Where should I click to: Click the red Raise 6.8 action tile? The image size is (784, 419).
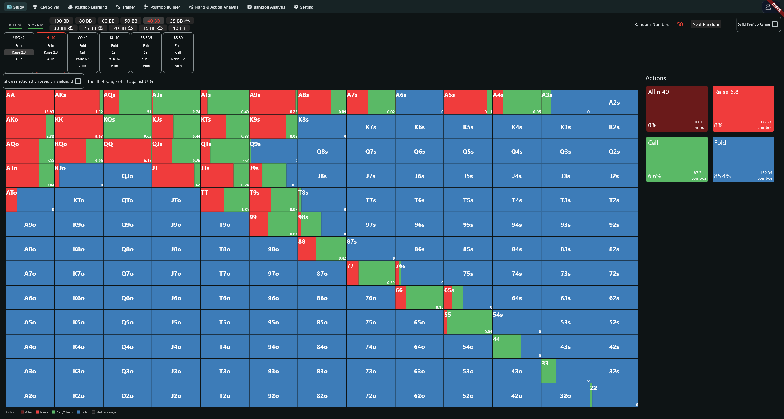[743, 109]
